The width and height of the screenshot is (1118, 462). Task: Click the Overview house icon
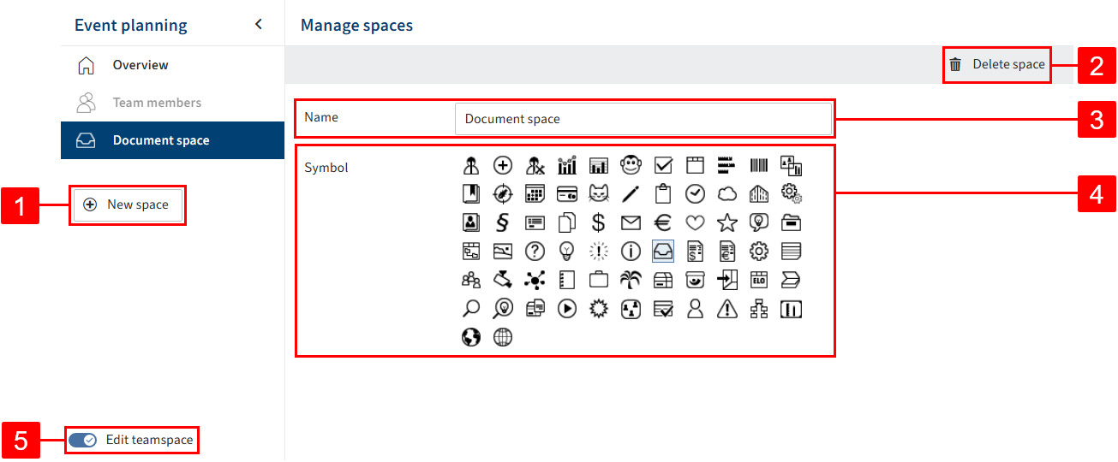tap(86, 65)
